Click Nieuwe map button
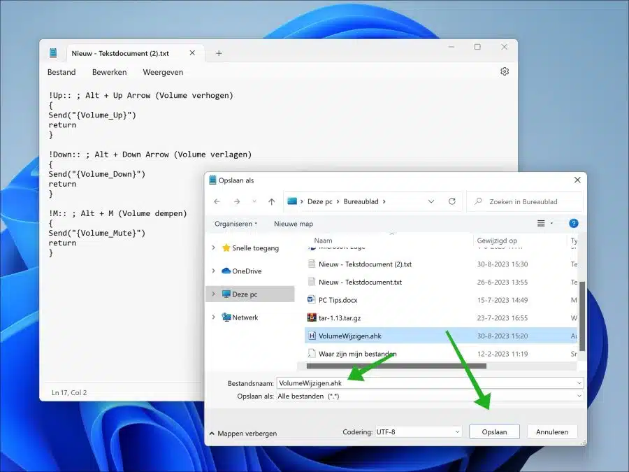 (294, 224)
